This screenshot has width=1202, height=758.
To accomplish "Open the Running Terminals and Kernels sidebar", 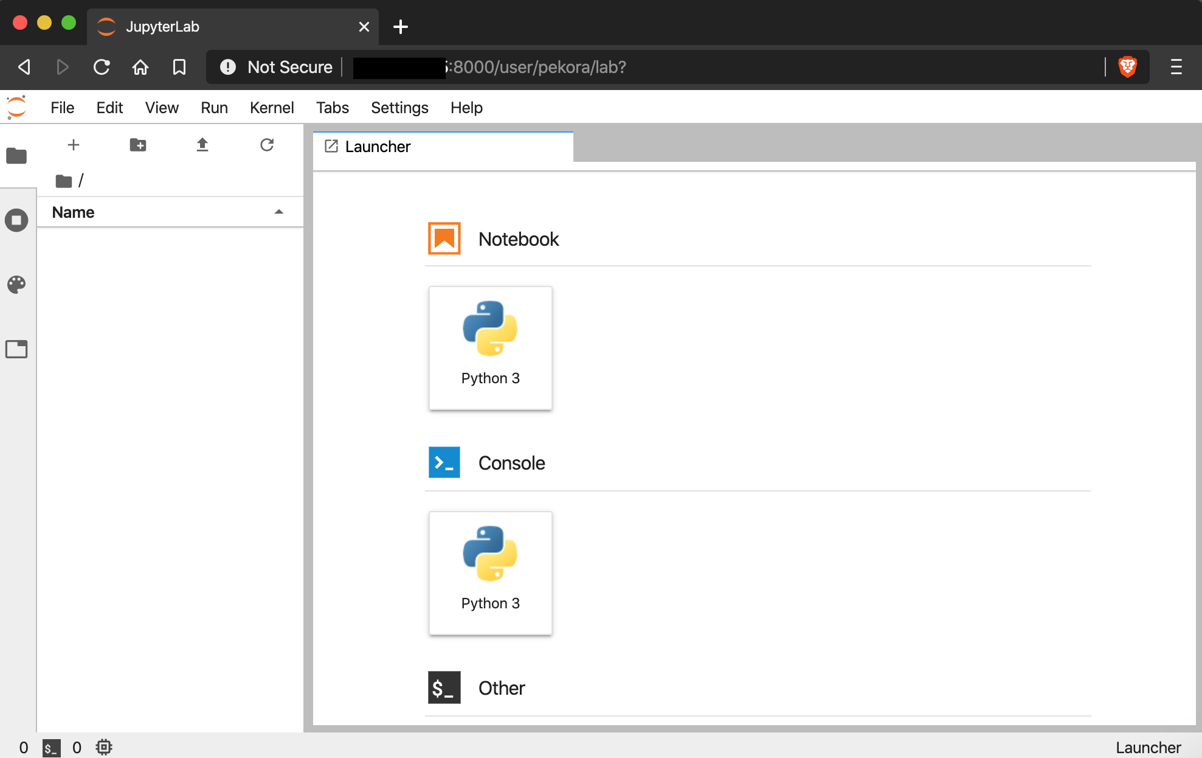I will tap(16, 220).
